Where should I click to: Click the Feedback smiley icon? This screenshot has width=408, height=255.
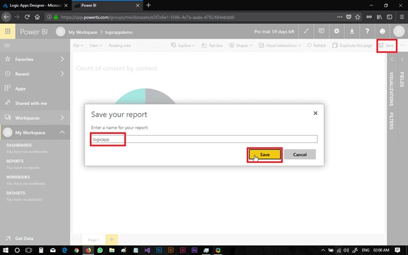point(382,31)
